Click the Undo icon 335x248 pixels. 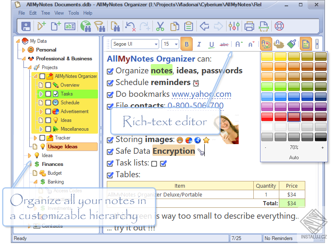point(130,26)
